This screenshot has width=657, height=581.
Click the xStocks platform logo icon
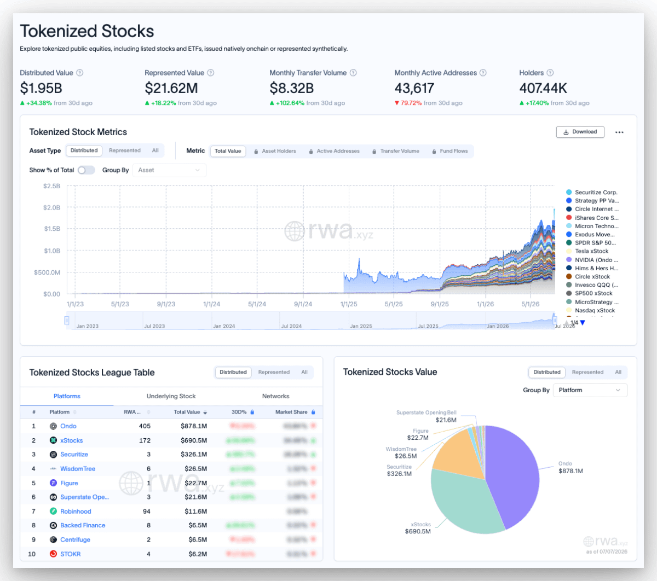tap(53, 440)
